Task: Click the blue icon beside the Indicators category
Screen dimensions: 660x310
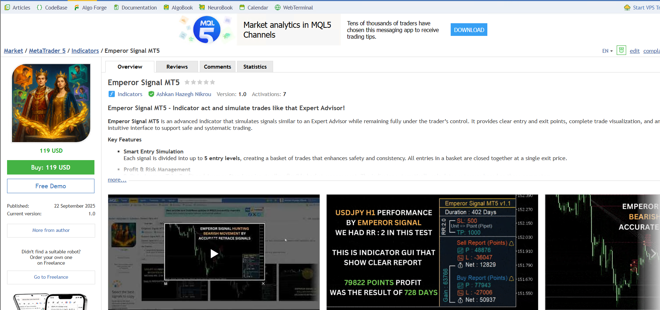Action: [x=111, y=94]
